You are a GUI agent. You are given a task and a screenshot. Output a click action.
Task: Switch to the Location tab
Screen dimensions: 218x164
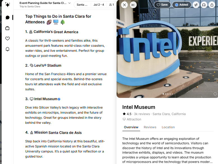(x=168, y=127)
